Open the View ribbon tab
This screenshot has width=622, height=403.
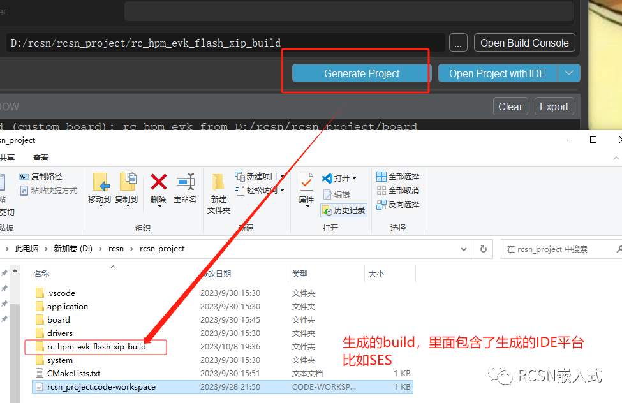(x=41, y=158)
